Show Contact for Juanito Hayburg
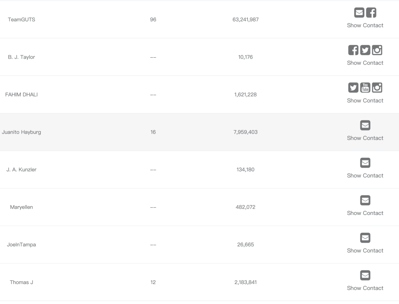Image resolution: width=399 pixels, height=304 pixels. [365, 138]
